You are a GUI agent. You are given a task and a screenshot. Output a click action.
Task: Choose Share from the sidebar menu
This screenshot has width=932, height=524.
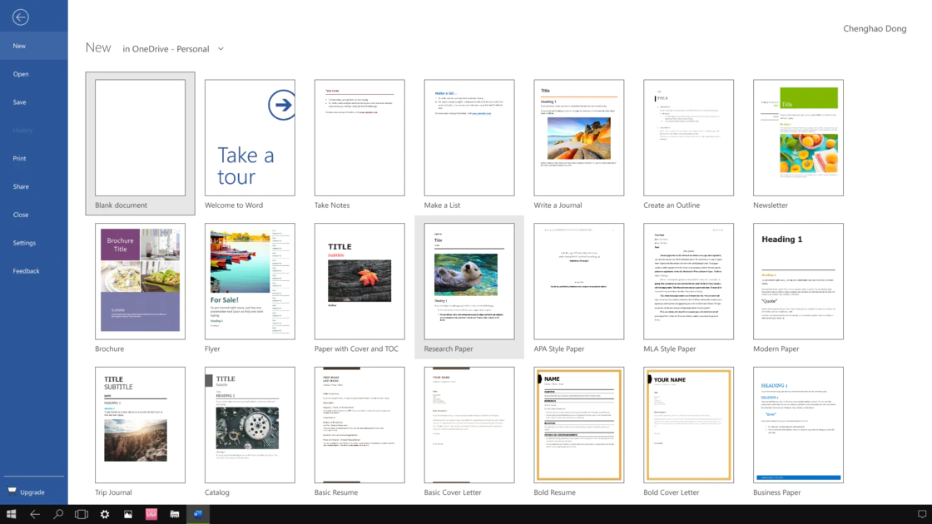click(21, 186)
